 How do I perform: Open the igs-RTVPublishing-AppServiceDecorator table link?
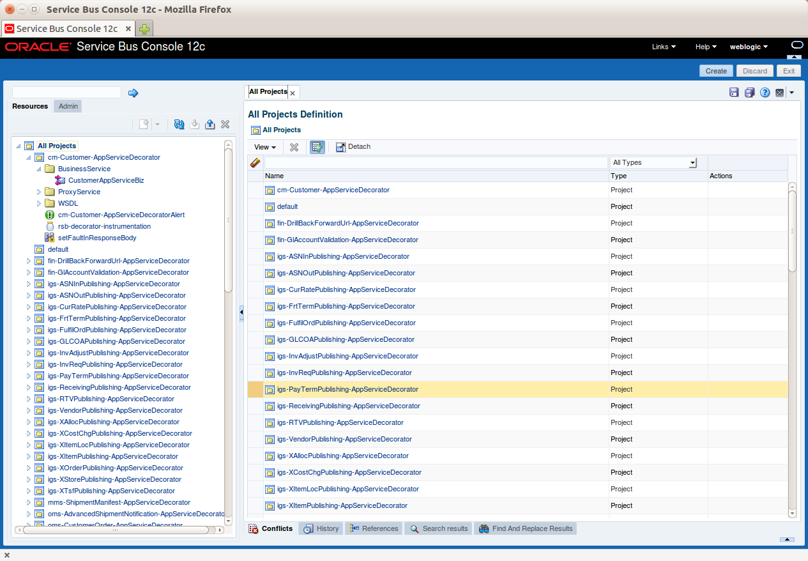tap(340, 422)
